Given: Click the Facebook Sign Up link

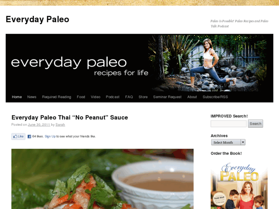Looking at the screenshot, I should [50, 137].
